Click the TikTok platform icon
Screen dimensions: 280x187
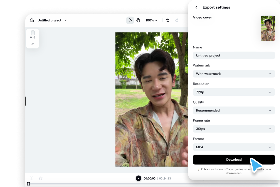point(33,44)
